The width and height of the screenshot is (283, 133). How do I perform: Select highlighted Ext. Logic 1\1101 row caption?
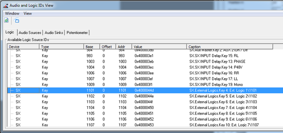(x=223, y=91)
